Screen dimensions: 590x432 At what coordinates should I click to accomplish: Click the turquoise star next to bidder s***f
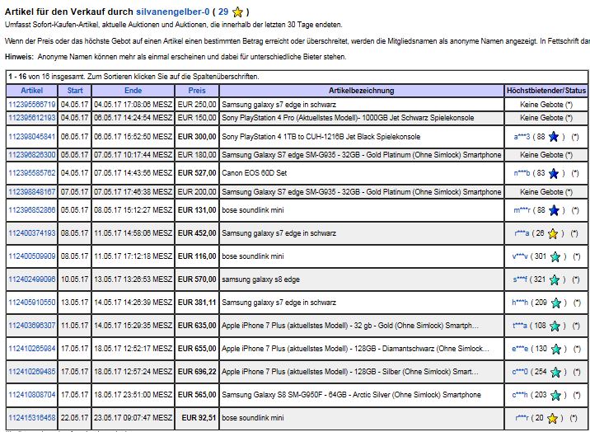click(x=555, y=280)
